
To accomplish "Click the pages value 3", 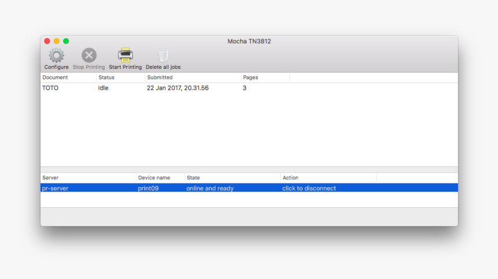I will point(244,88).
